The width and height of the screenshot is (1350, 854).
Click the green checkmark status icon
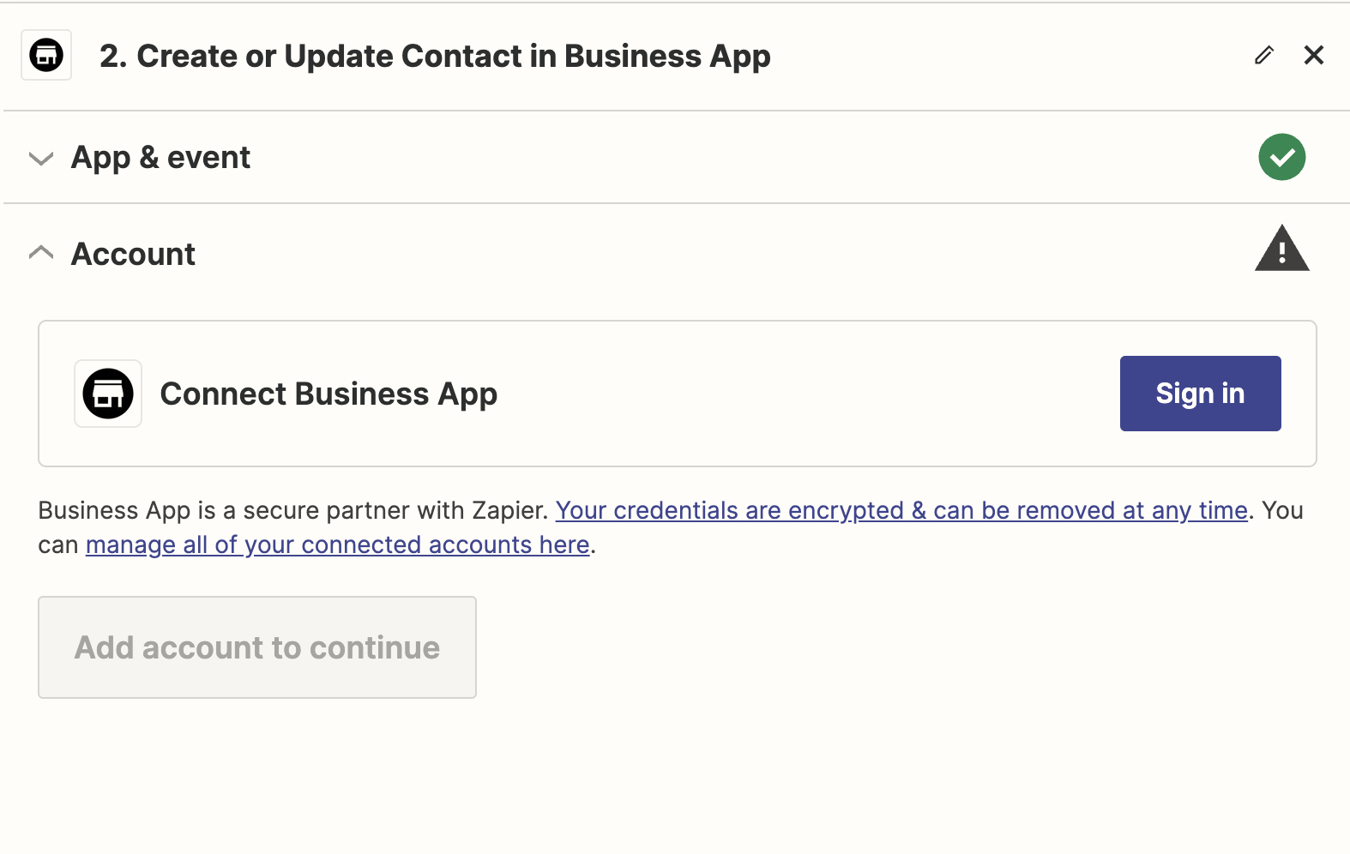[1281, 157]
